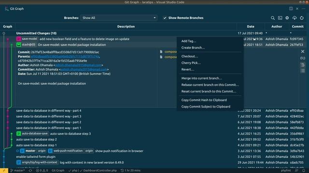Click the save-model branch label icon
The height and width of the screenshot is (173, 309).
click(19, 39)
